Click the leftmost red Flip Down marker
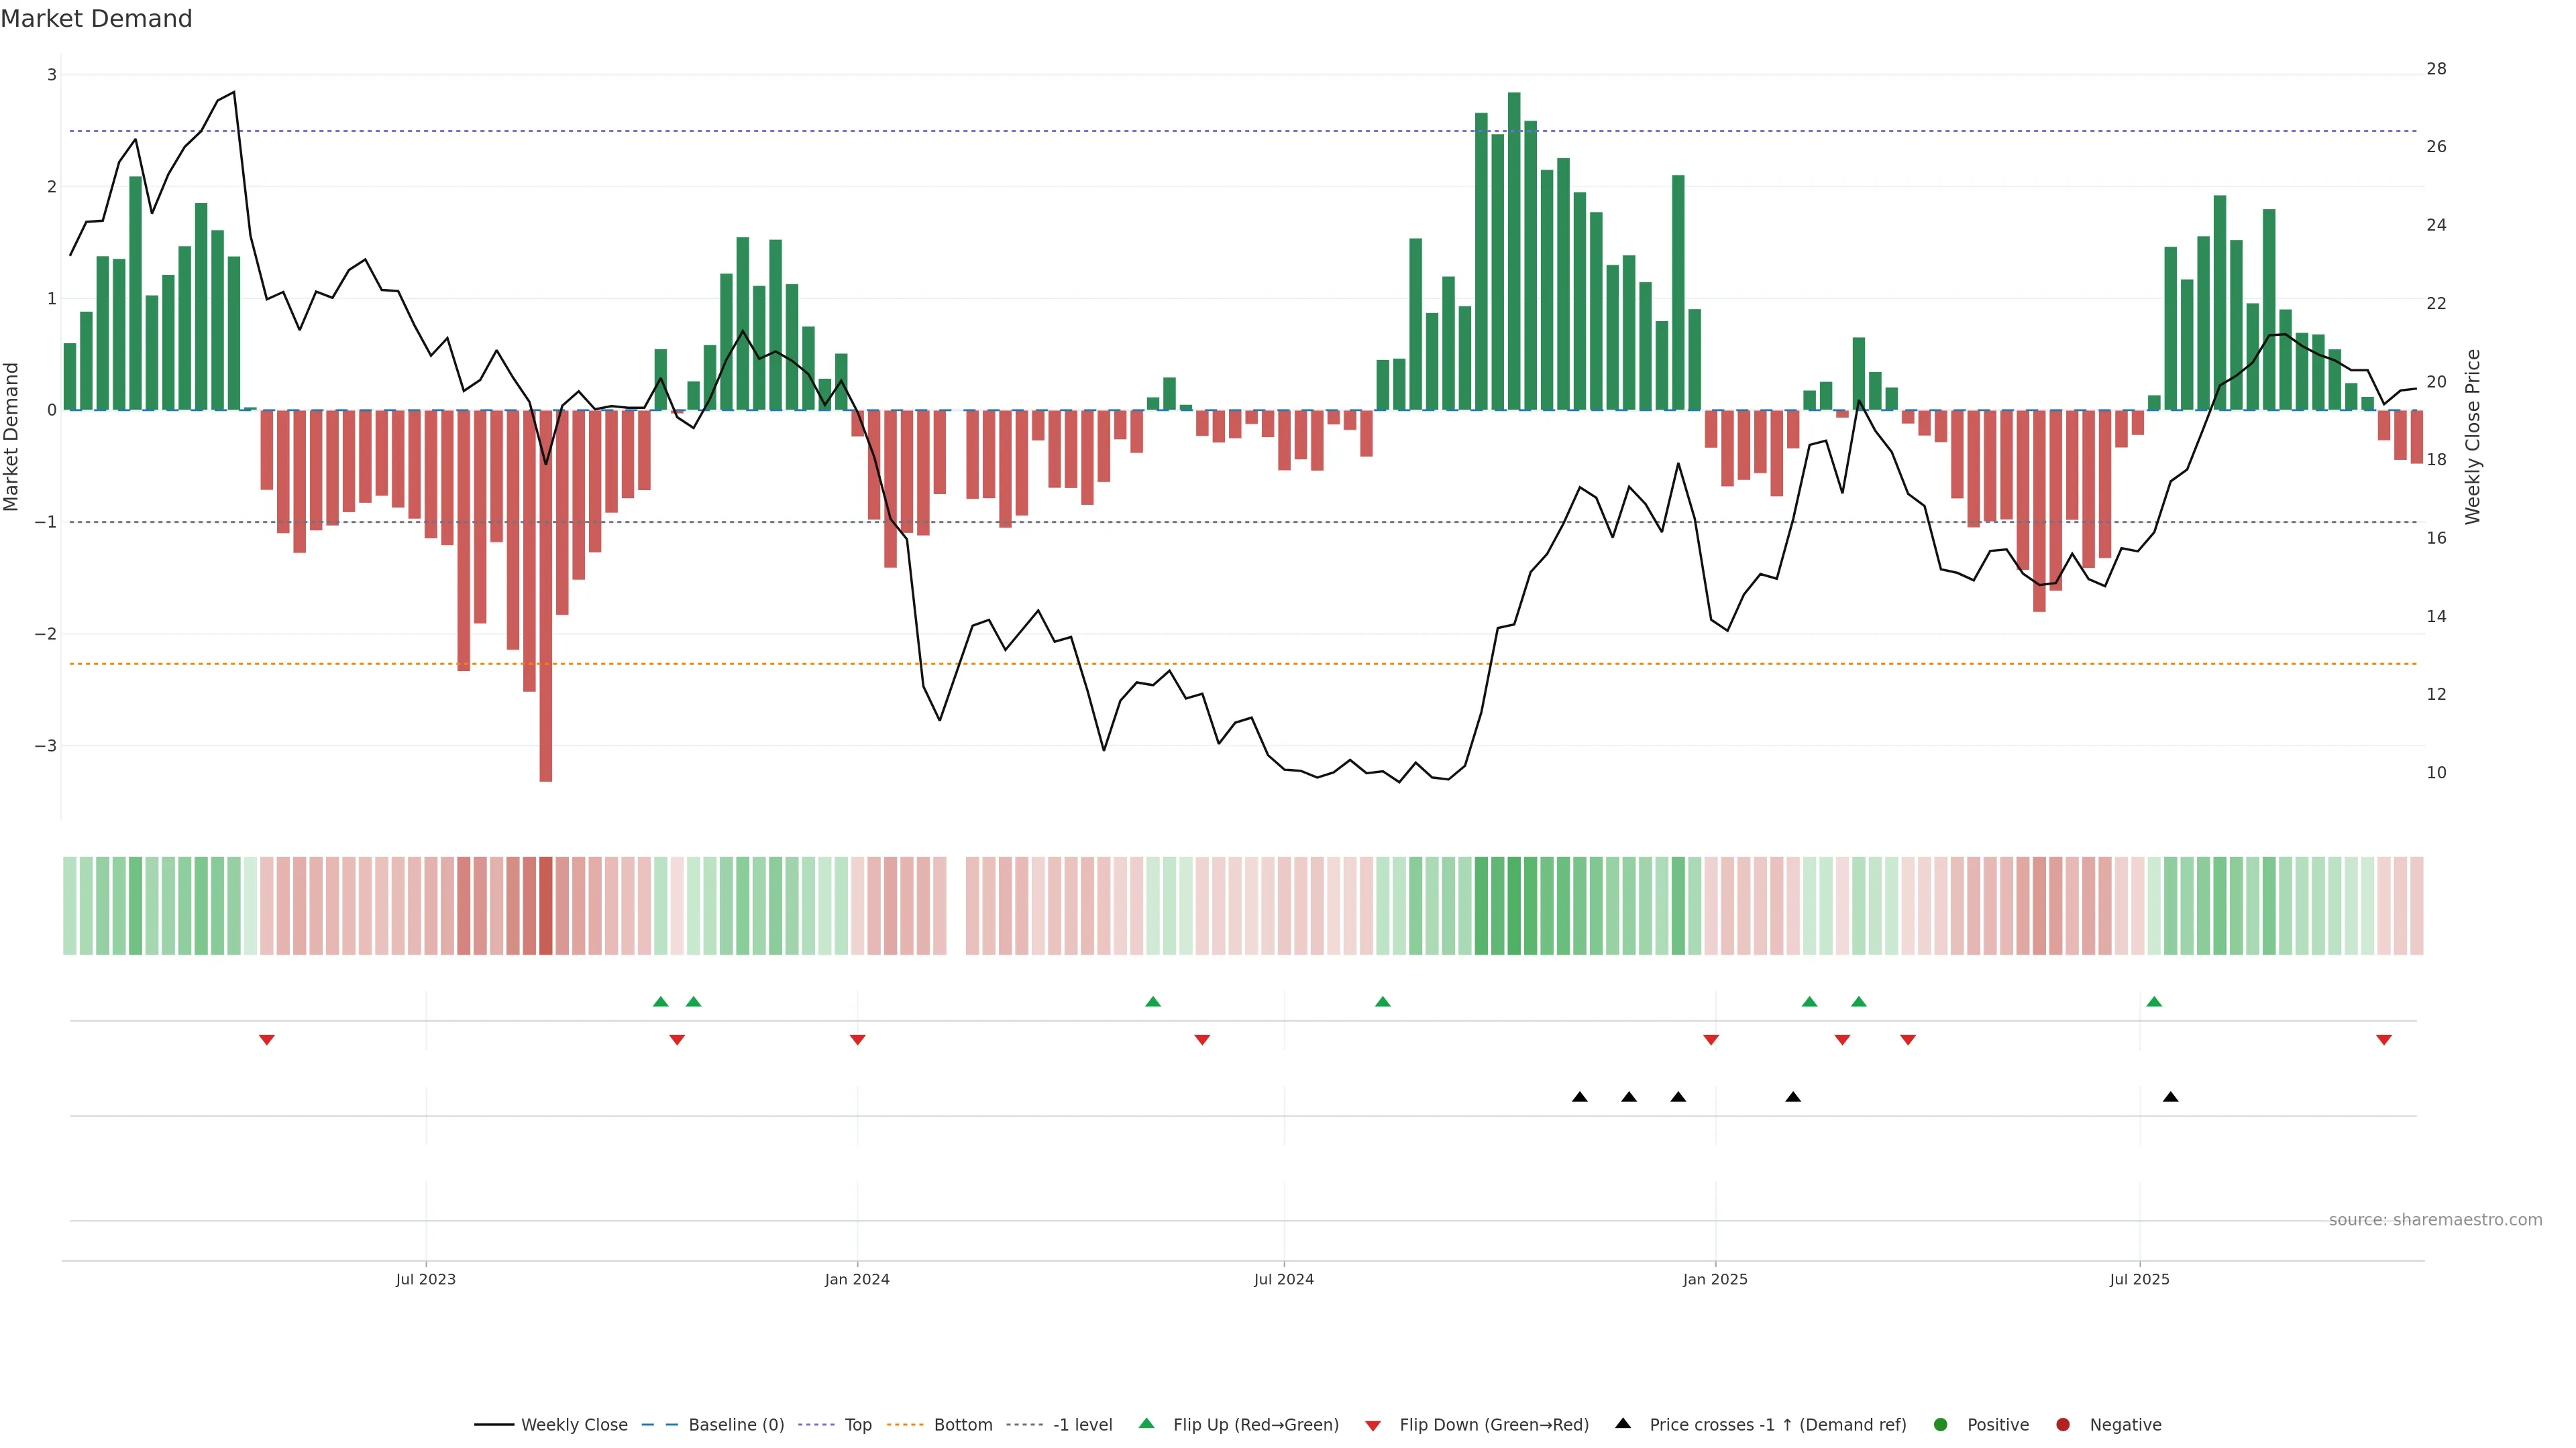This screenshot has height=1448, width=2576. point(267,1040)
